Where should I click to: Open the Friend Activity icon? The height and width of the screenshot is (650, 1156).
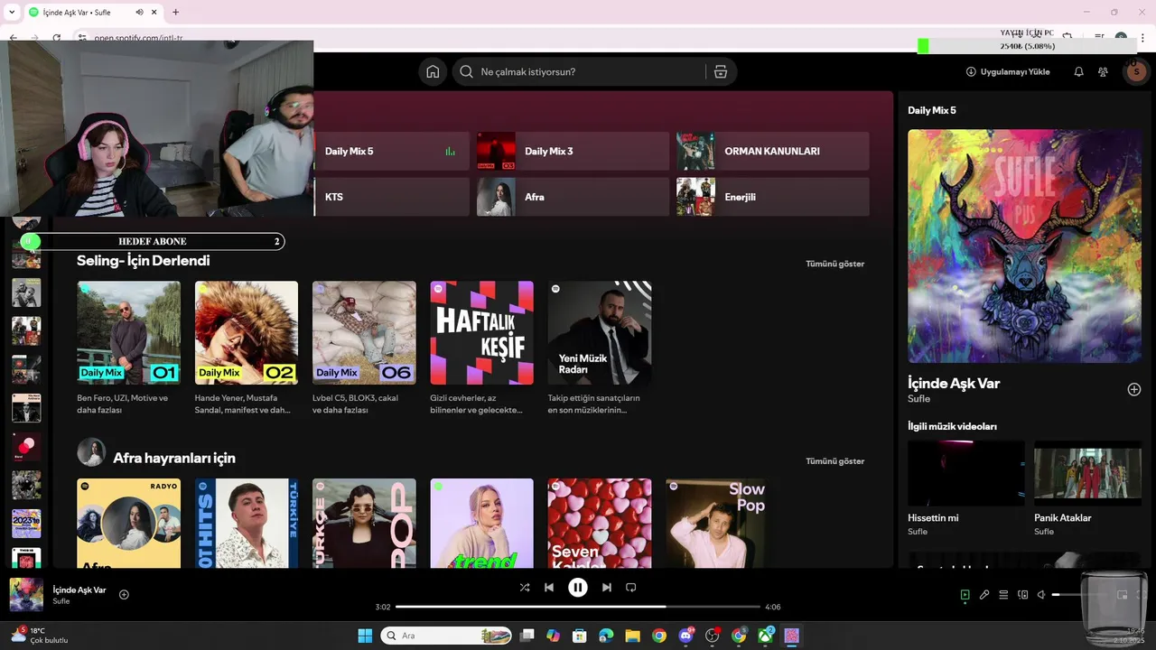1103,72
